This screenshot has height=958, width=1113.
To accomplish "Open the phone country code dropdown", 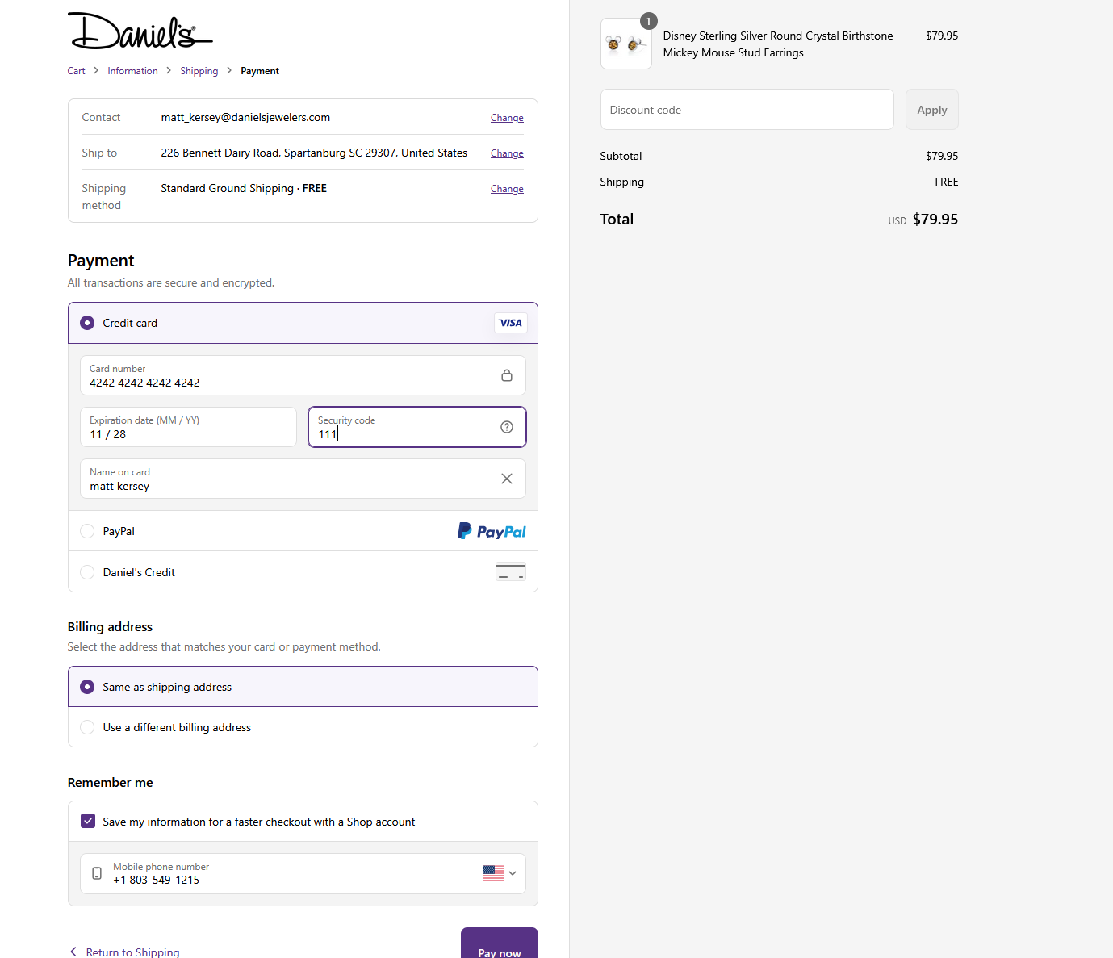I will pos(513,873).
